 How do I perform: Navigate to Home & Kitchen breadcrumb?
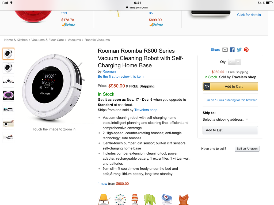[x=16, y=40]
